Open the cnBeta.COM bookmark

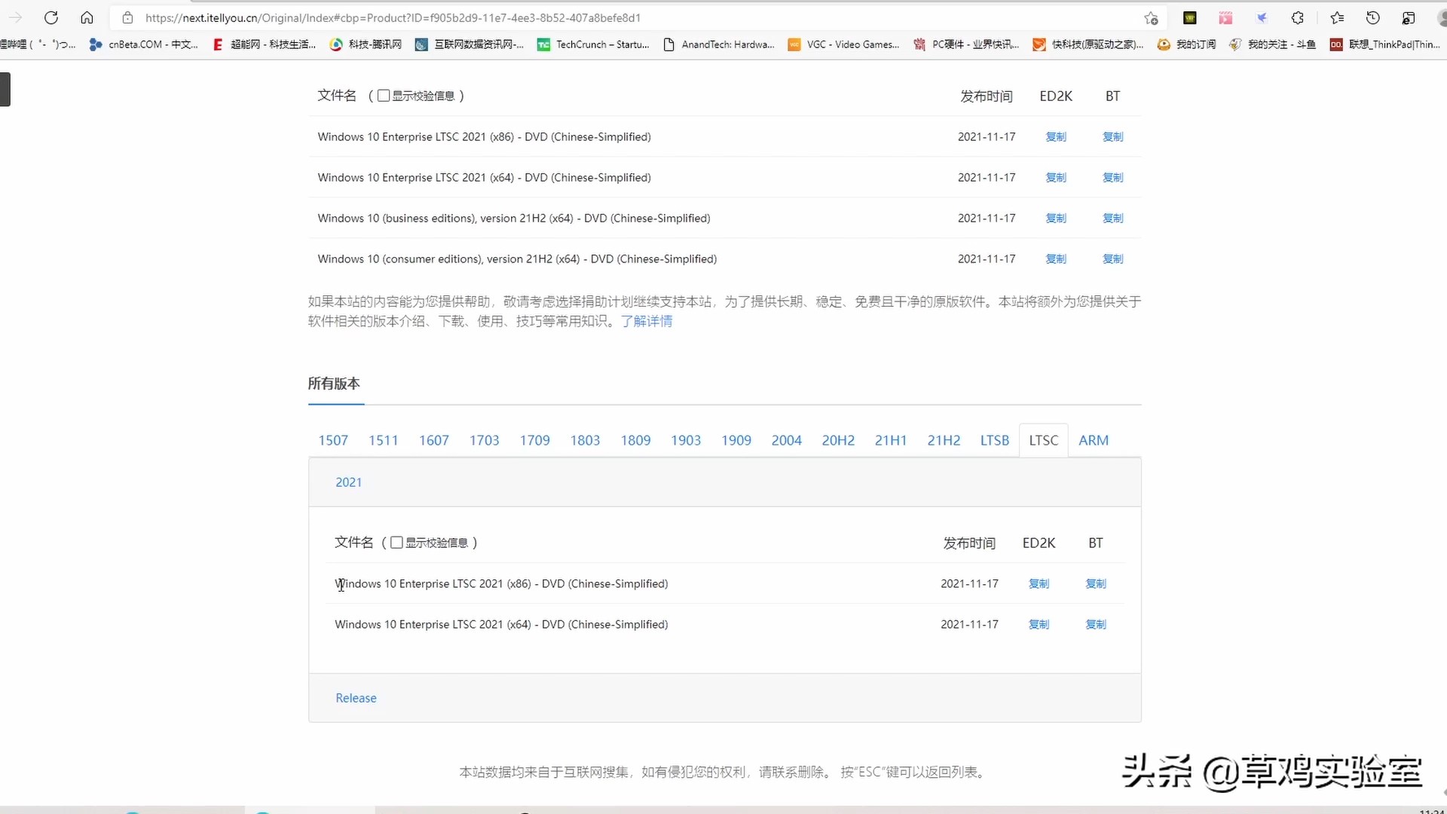click(143, 44)
